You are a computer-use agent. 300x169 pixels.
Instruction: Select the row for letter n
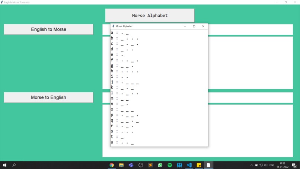[119, 104]
